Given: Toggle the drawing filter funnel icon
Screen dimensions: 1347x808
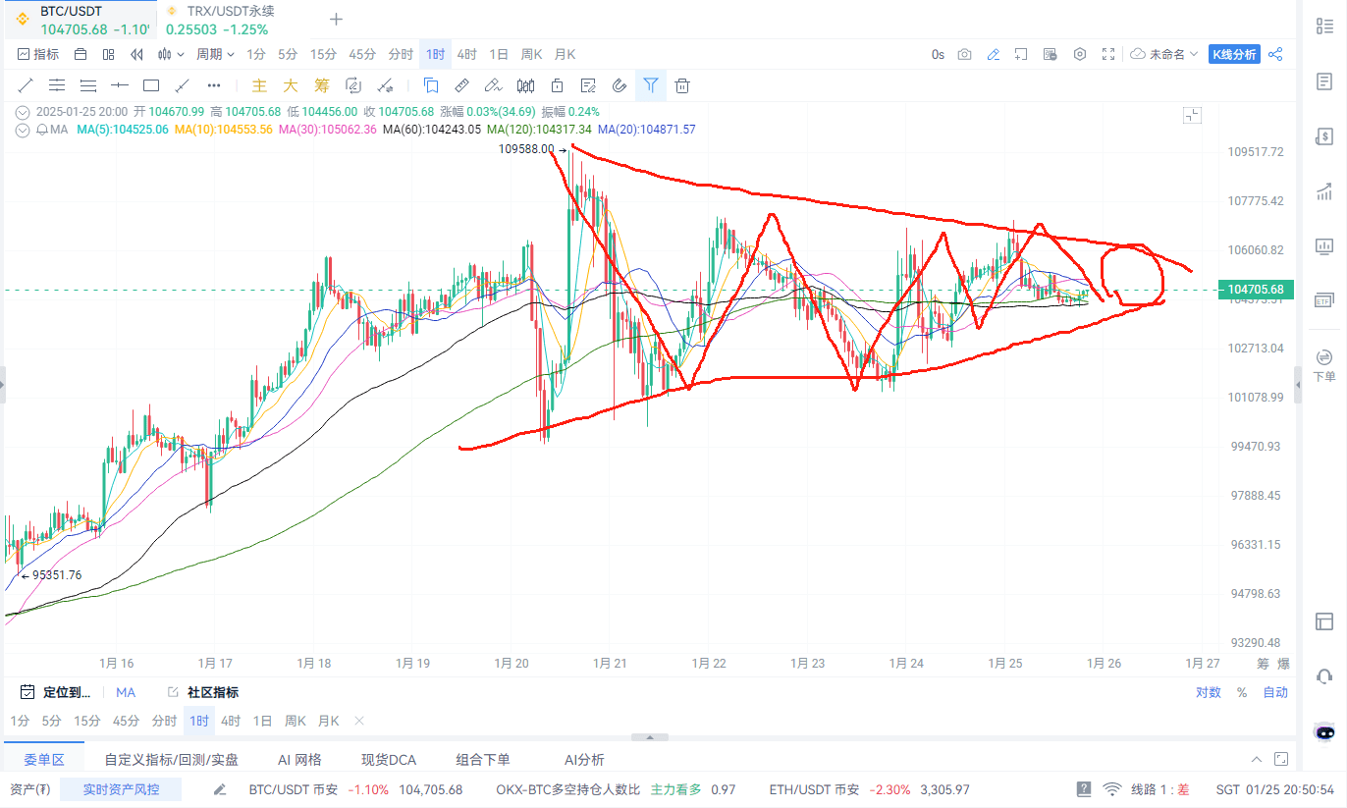Looking at the screenshot, I should [650, 85].
